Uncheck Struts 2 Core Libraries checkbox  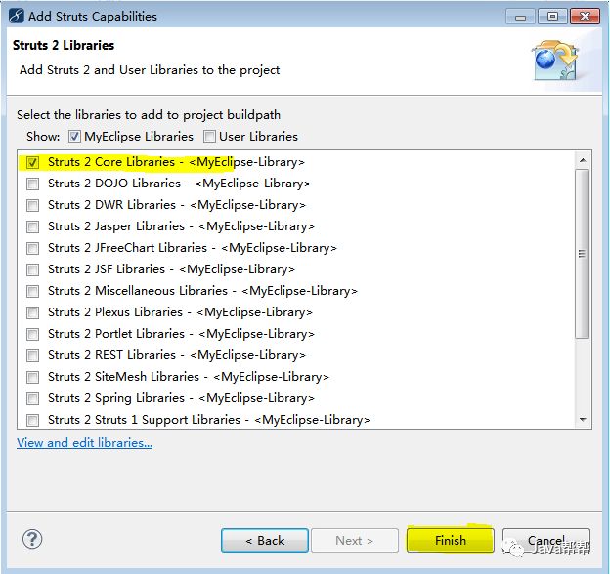[x=32, y=162]
